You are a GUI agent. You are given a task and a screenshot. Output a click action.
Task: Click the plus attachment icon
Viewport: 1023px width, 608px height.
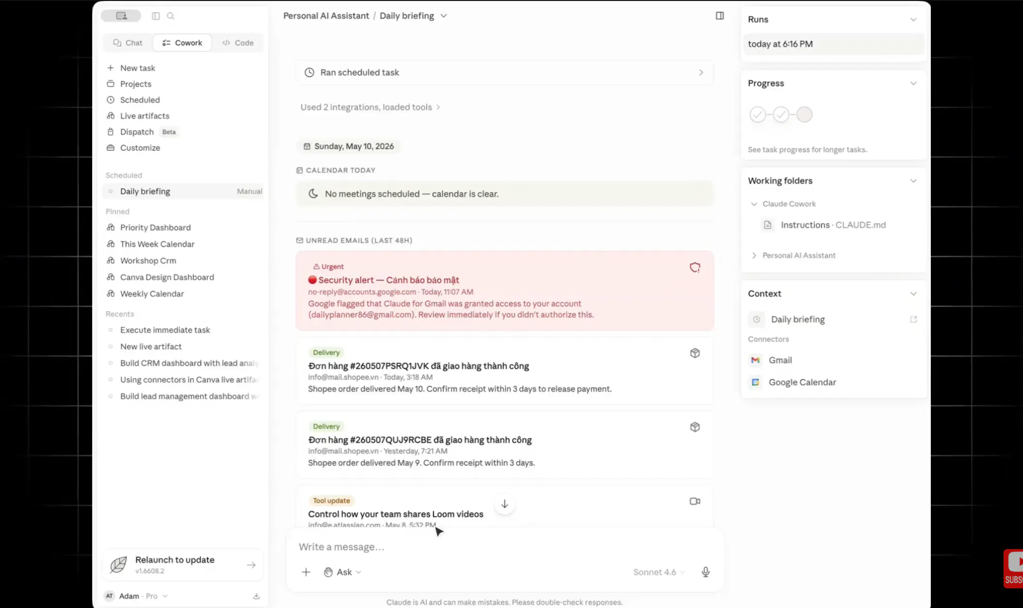click(x=306, y=572)
